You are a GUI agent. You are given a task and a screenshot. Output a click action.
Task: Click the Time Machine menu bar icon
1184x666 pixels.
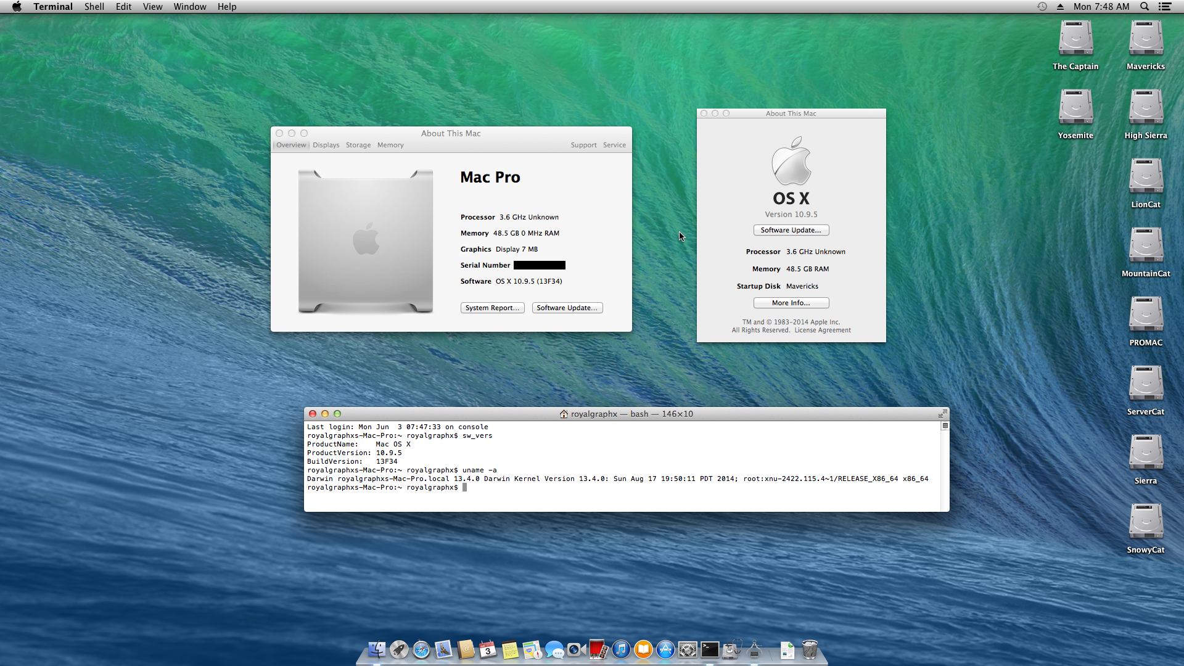pos(1042,6)
